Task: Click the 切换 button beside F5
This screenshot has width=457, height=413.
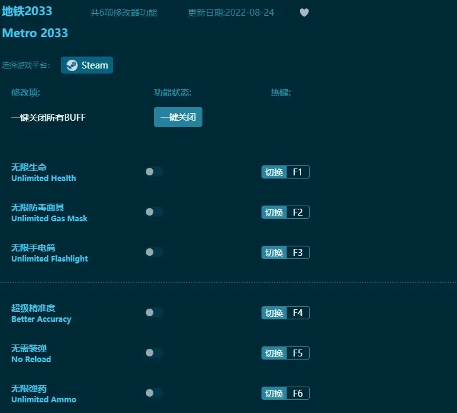Action: [274, 353]
